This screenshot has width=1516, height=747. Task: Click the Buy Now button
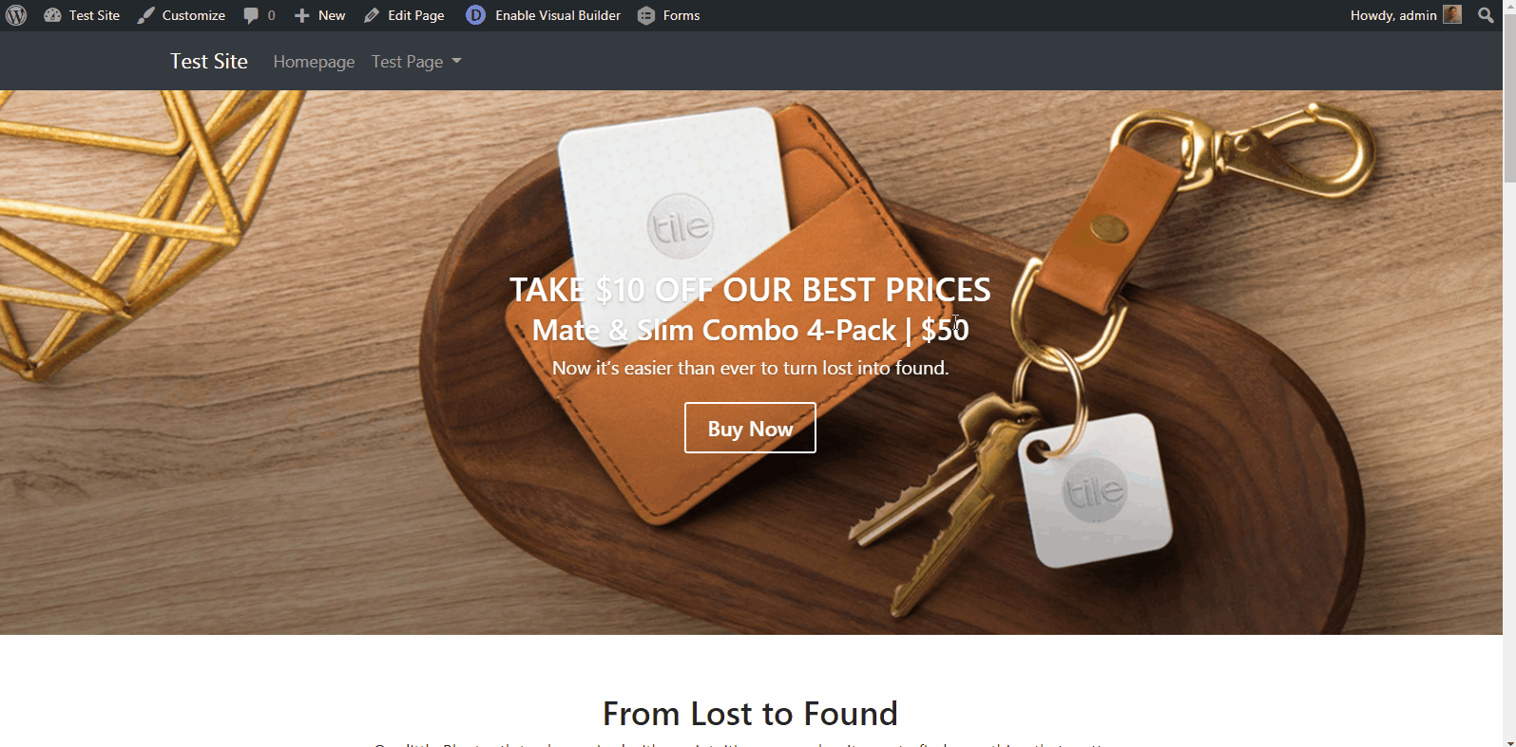coord(750,428)
